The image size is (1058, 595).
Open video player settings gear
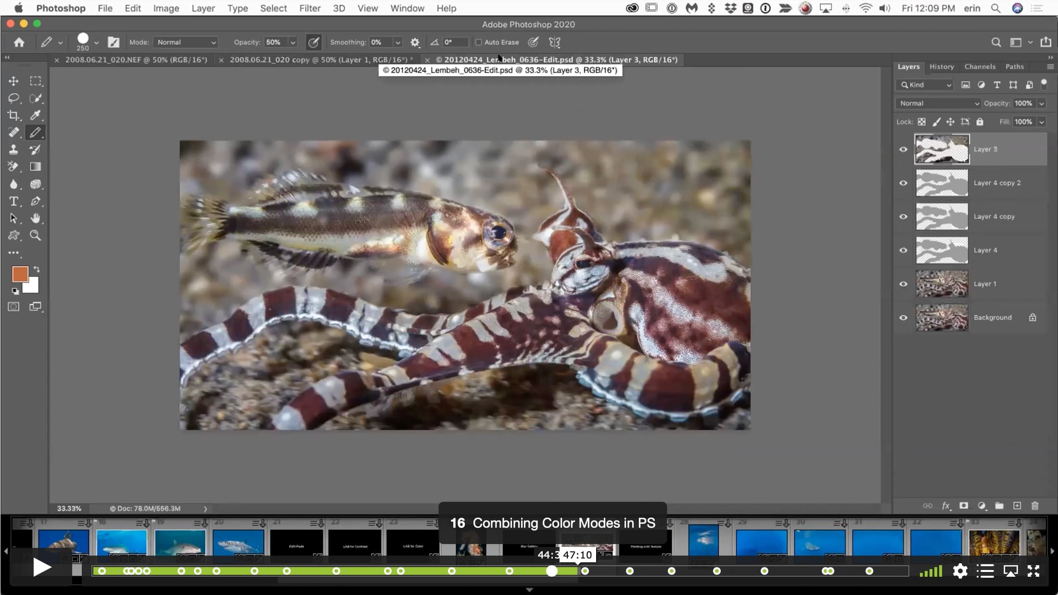pyautogui.click(x=960, y=571)
